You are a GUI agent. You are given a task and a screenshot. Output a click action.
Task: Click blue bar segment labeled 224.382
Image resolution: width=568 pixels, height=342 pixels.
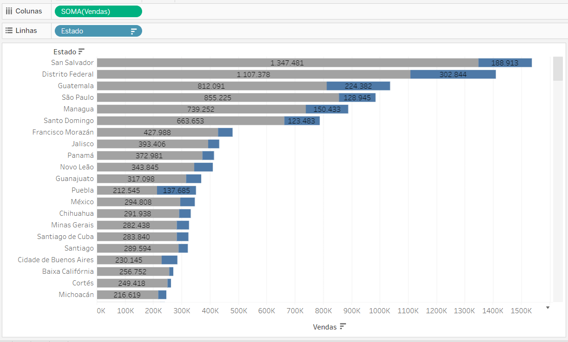359,86
